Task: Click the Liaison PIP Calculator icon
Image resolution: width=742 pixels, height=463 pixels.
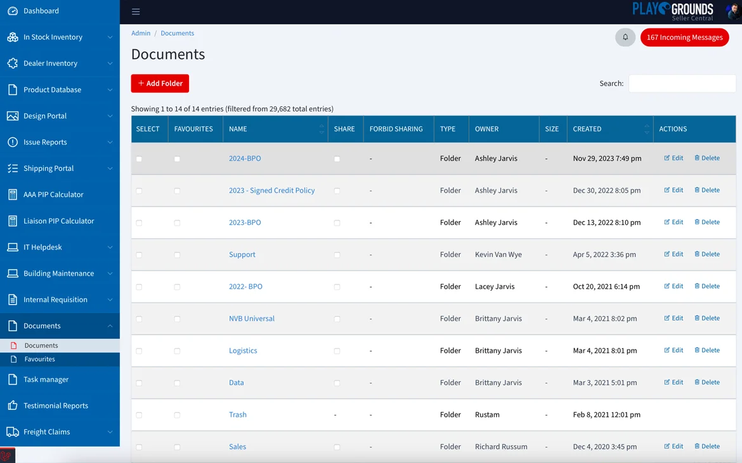Action: (13, 221)
